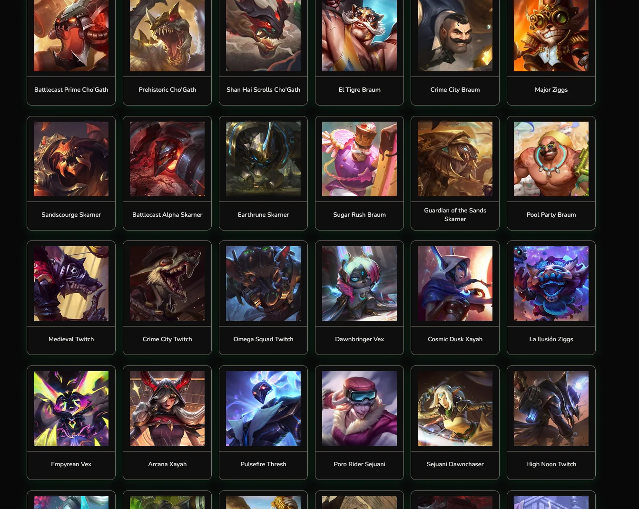The height and width of the screenshot is (509, 639).
Task: Pick Pool Party Braum thumbnail
Action: (x=551, y=159)
